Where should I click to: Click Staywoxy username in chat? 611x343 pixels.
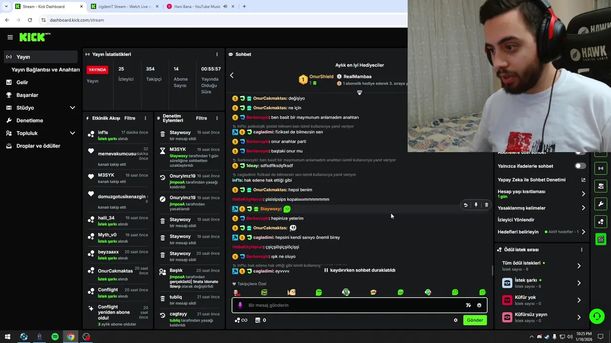pyautogui.click(x=270, y=209)
